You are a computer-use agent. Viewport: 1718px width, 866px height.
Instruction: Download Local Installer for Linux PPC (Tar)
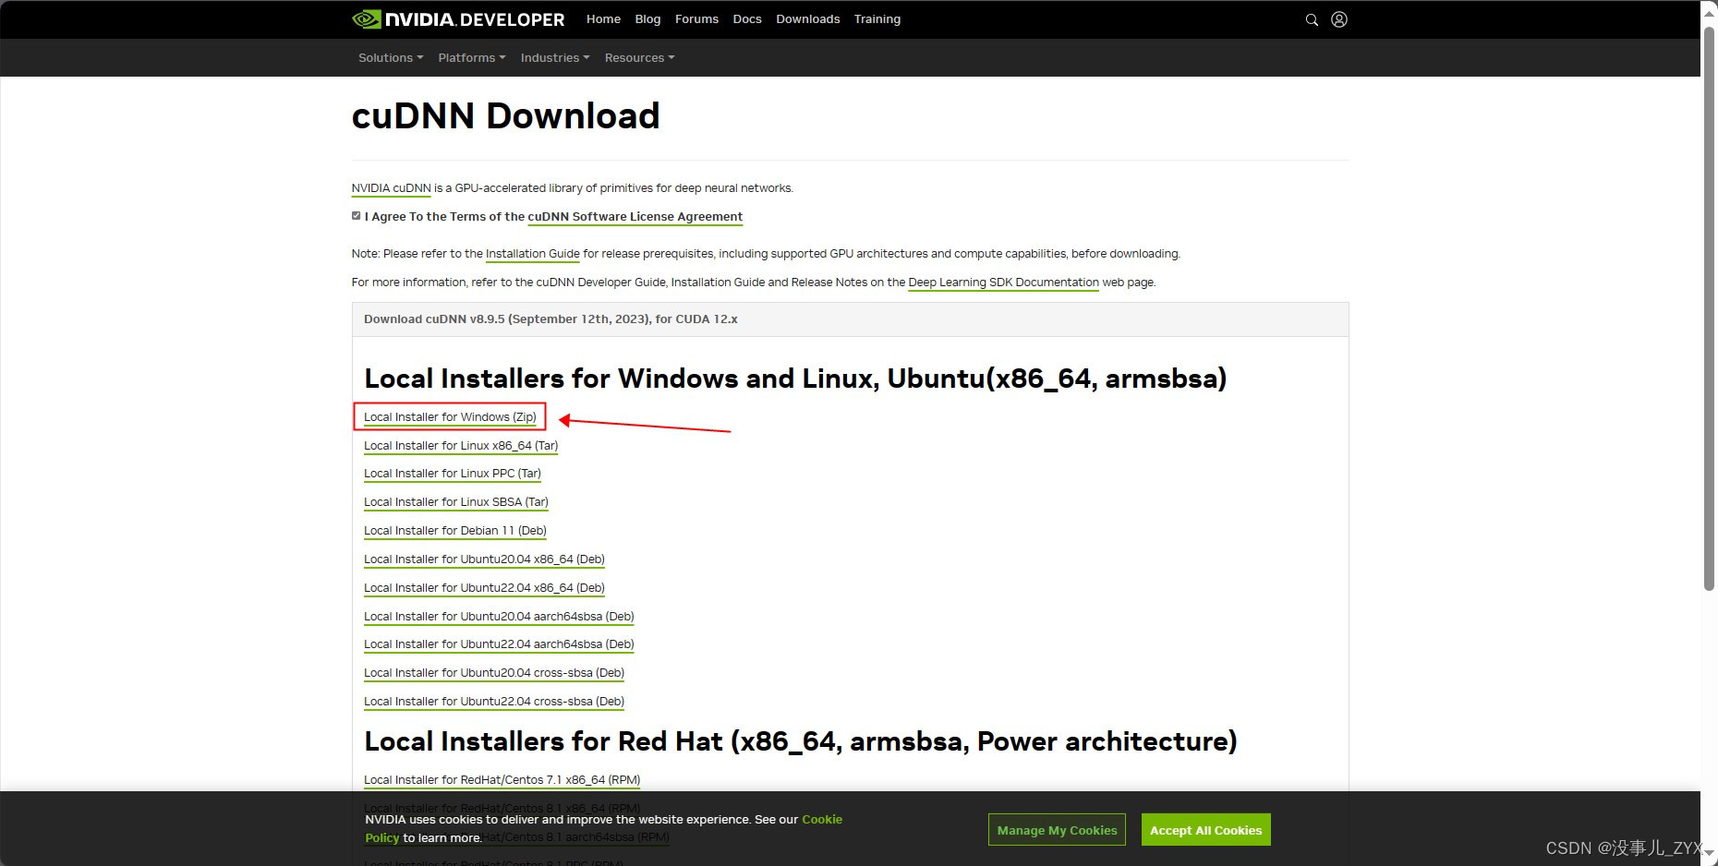pos(453,474)
